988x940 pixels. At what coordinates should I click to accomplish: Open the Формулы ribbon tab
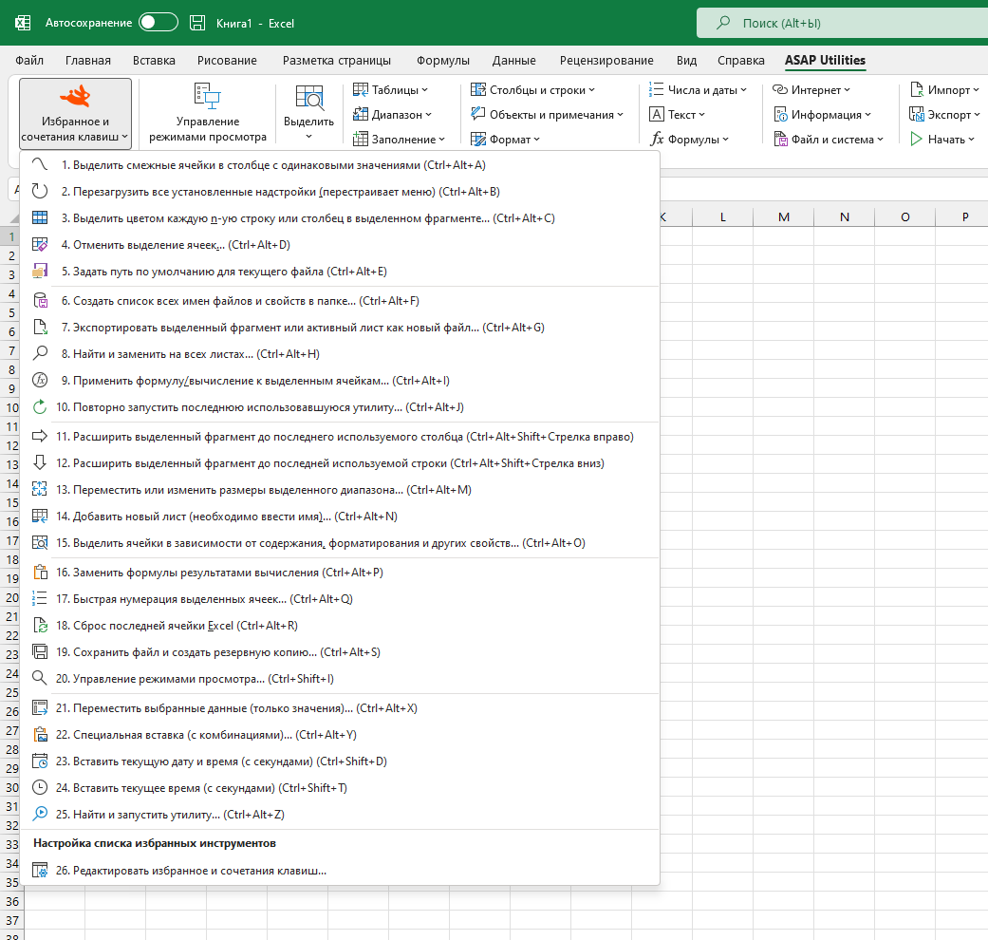[443, 61]
